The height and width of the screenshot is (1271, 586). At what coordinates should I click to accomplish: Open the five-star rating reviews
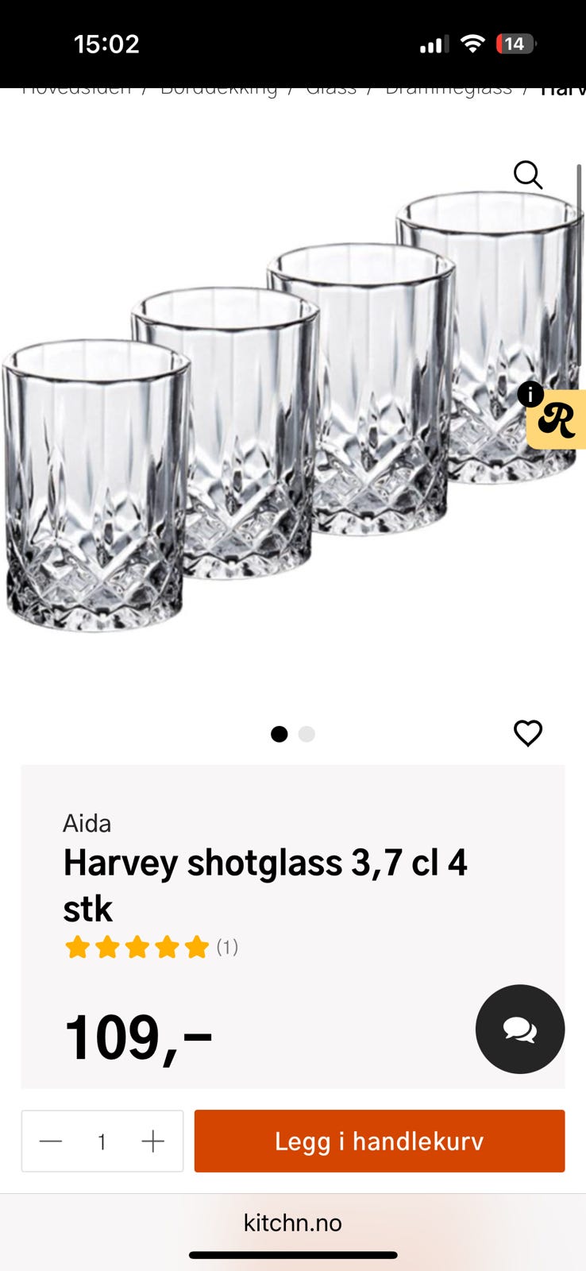151,947
